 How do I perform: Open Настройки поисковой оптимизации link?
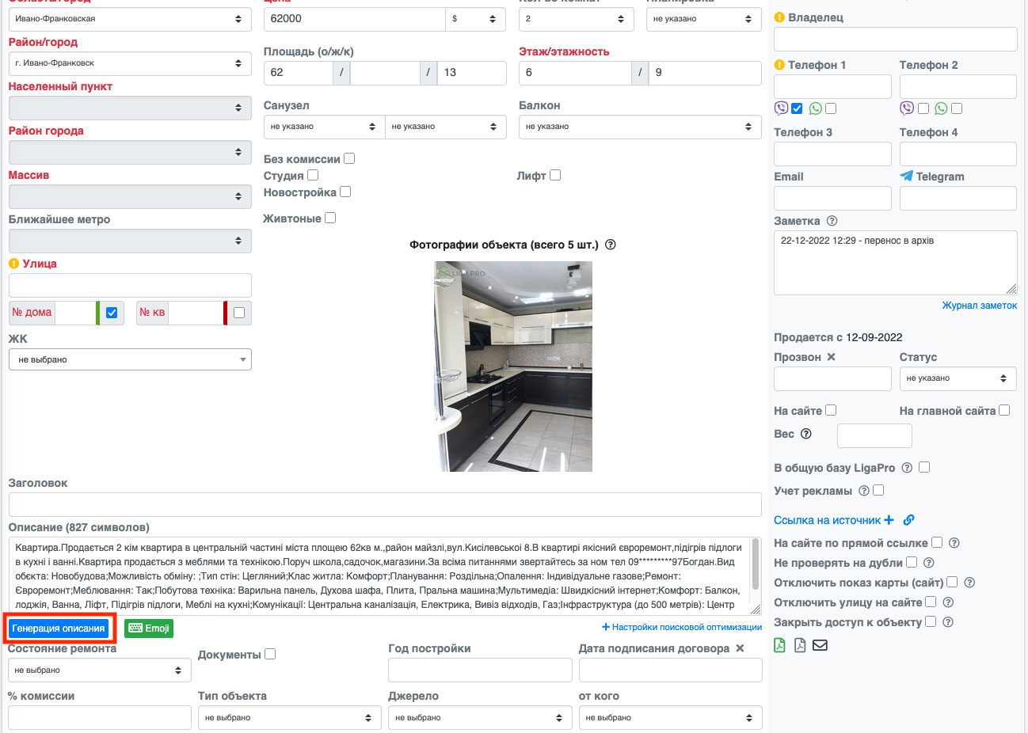(x=682, y=627)
